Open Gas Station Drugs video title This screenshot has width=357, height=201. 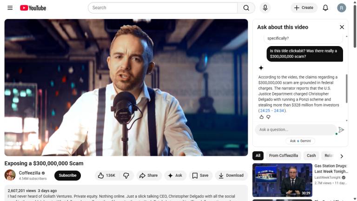pos(331,168)
